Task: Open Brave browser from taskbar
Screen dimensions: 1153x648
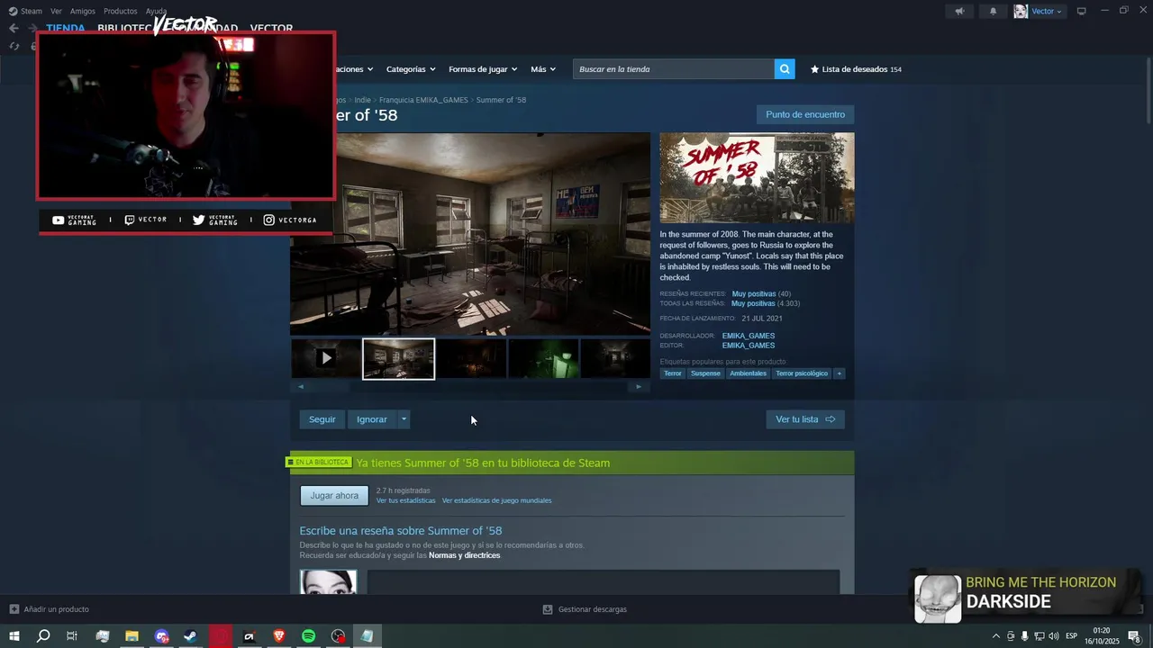Action: coord(278,636)
